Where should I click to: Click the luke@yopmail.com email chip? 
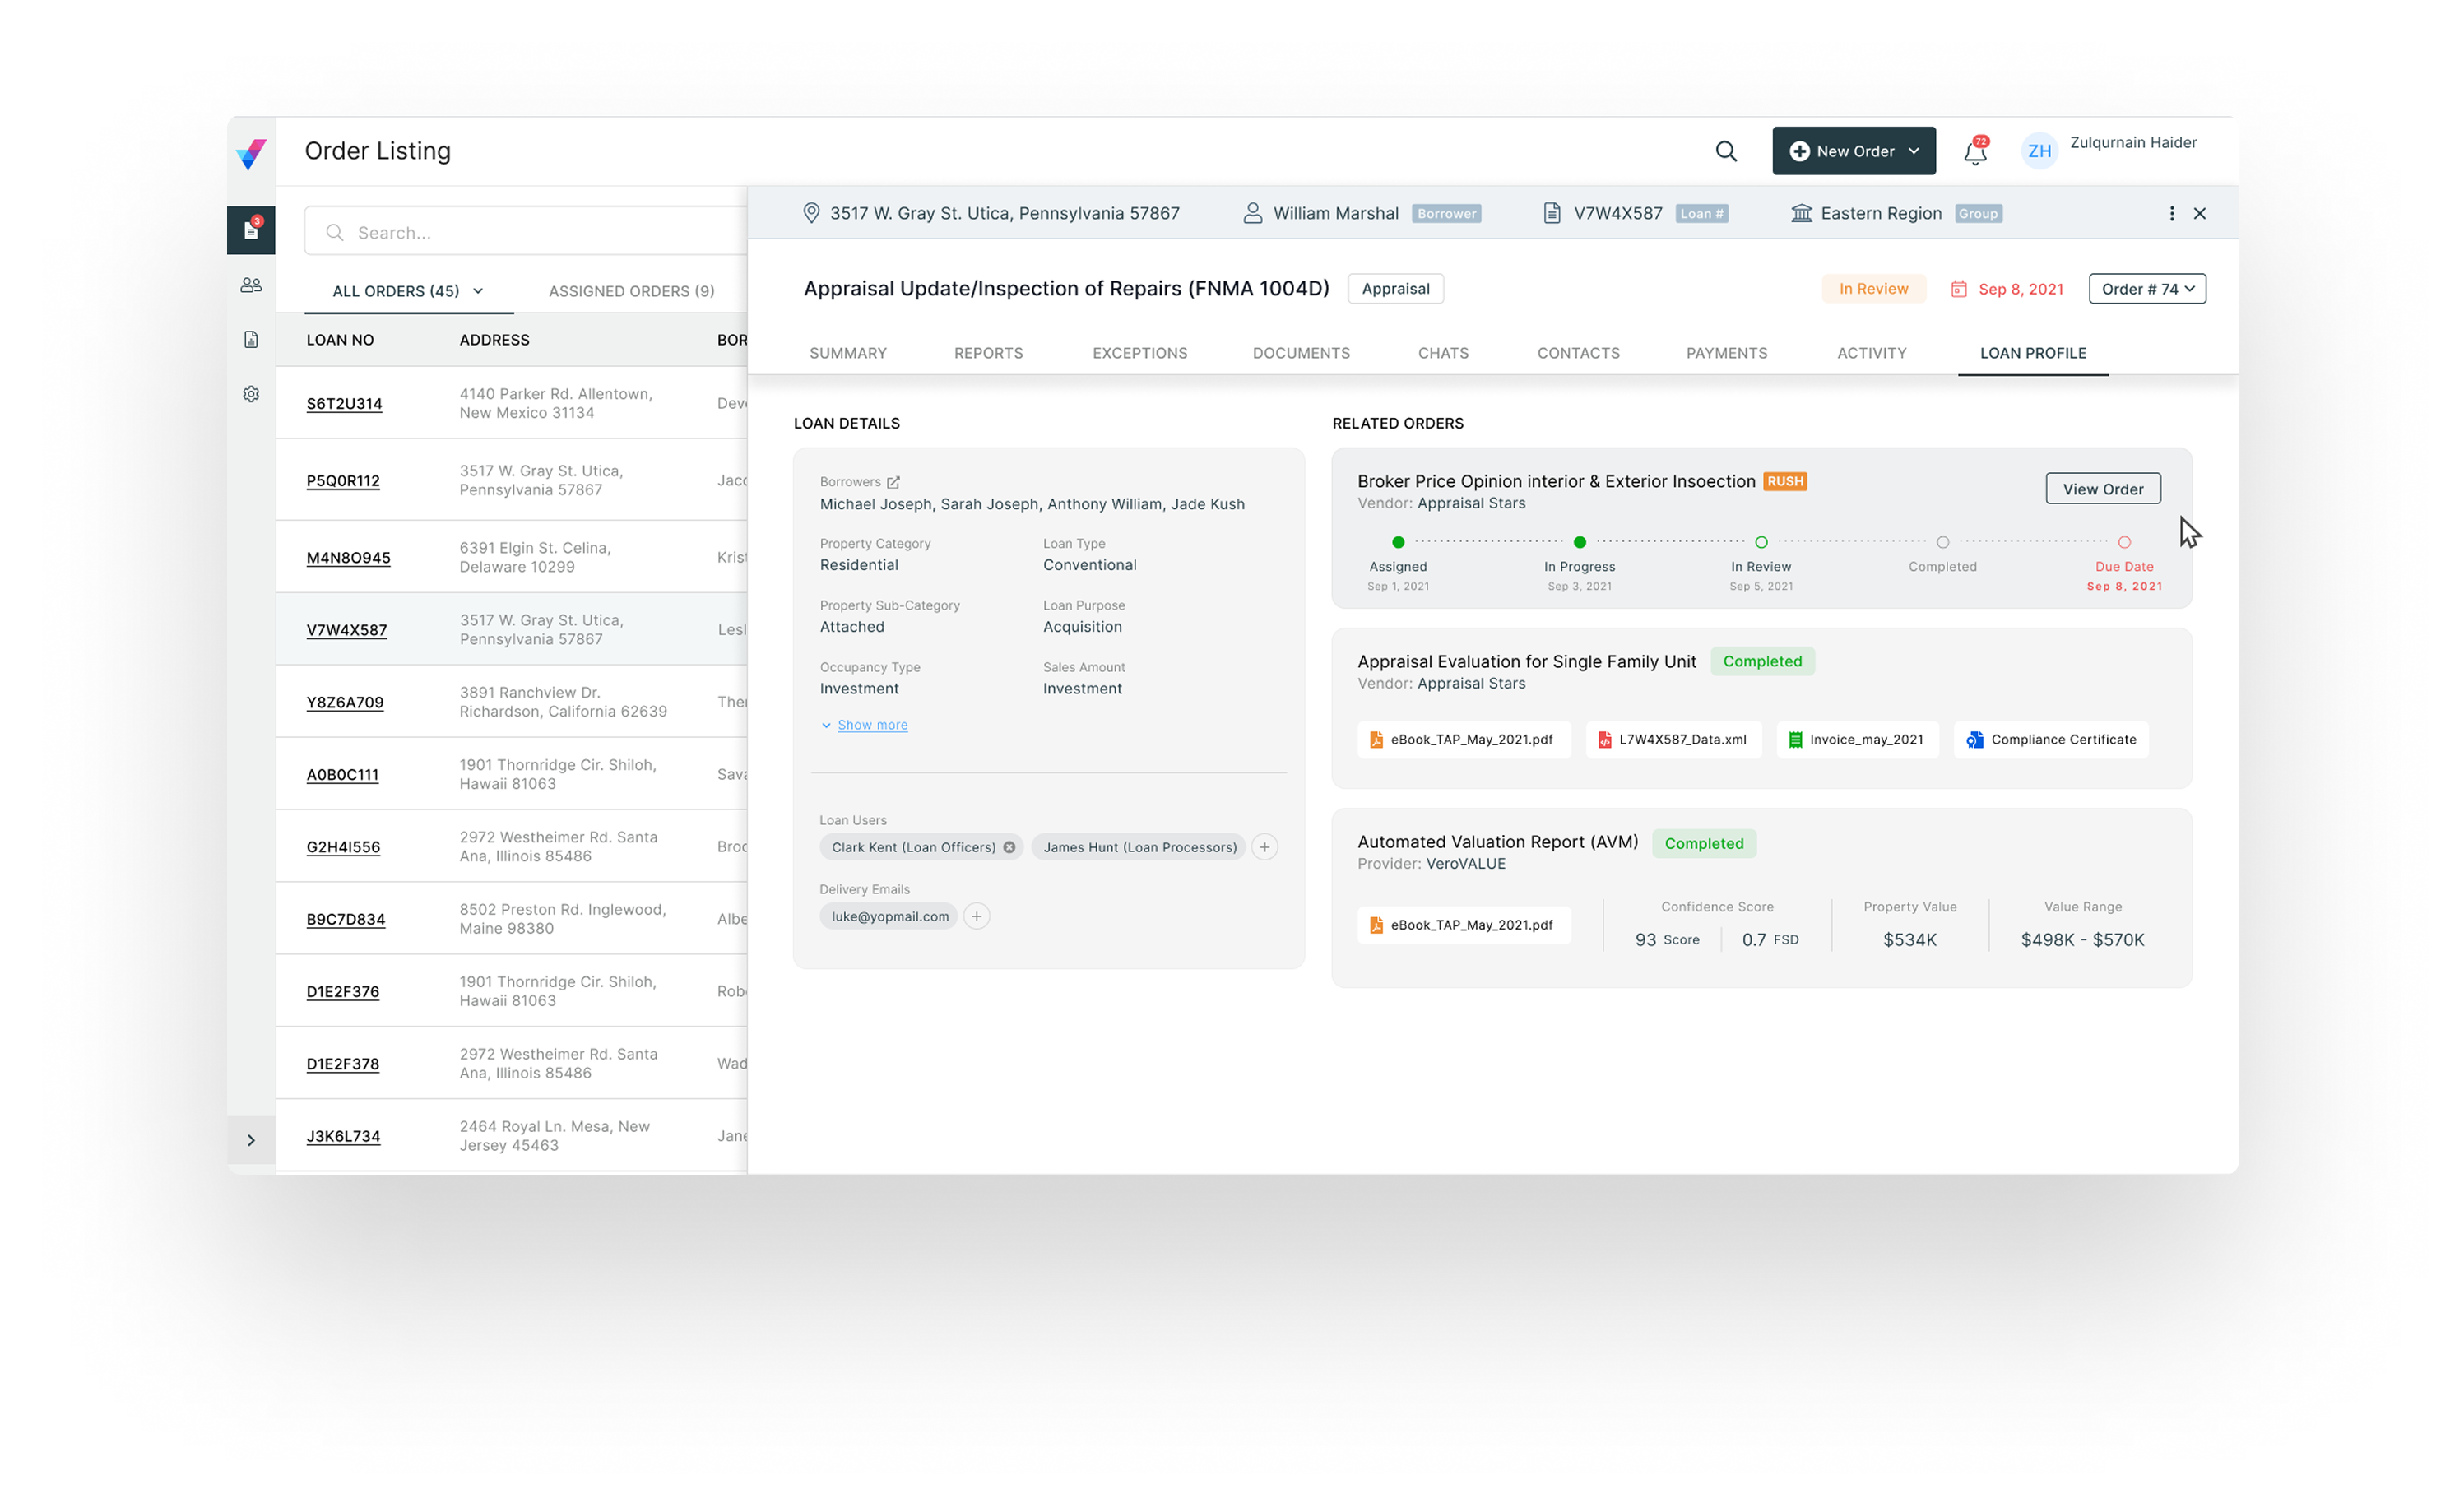[889, 916]
